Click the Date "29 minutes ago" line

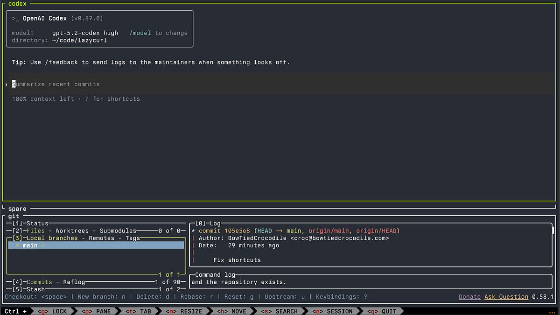tap(239, 245)
